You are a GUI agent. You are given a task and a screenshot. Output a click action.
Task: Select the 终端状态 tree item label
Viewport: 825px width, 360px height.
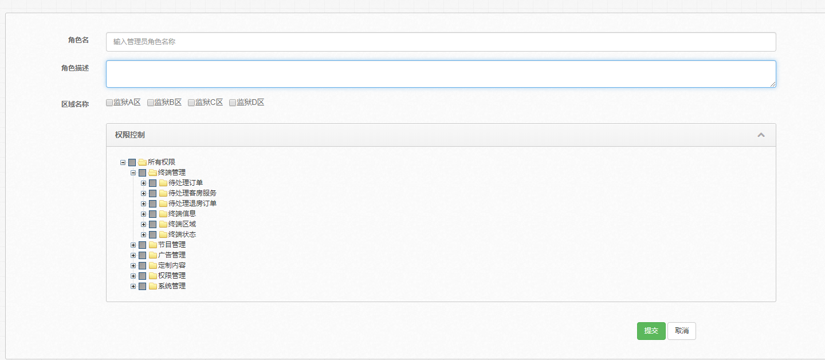(x=182, y=234)
